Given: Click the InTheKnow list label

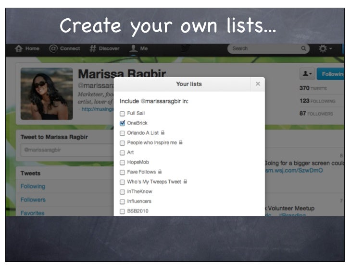Looking at the screenshot, I should (140, 191).
